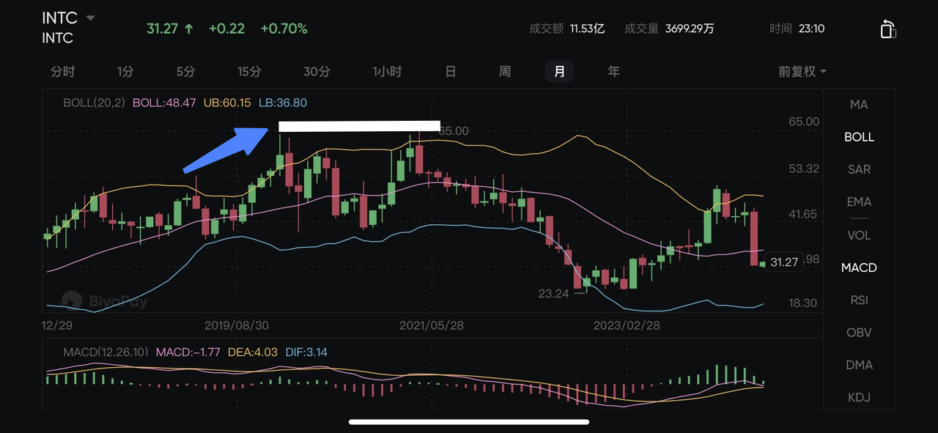Screen dimensions: 938x433
Task: Switch sub-chart to RSI indicator
Action: (x=859, y=300)
